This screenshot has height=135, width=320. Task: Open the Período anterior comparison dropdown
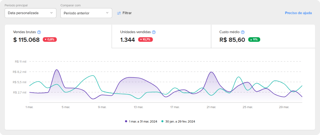point(86,13)
